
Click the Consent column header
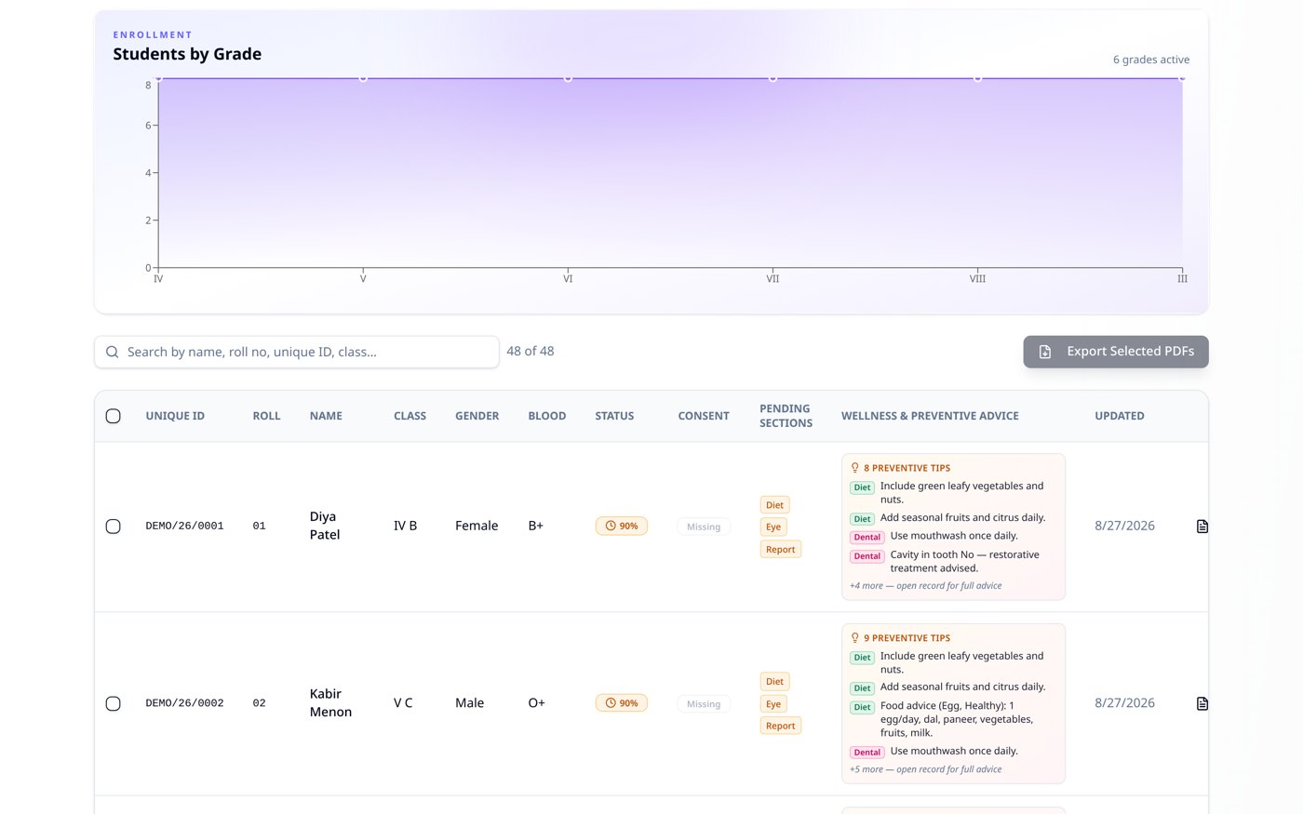[x=704, y=416]
